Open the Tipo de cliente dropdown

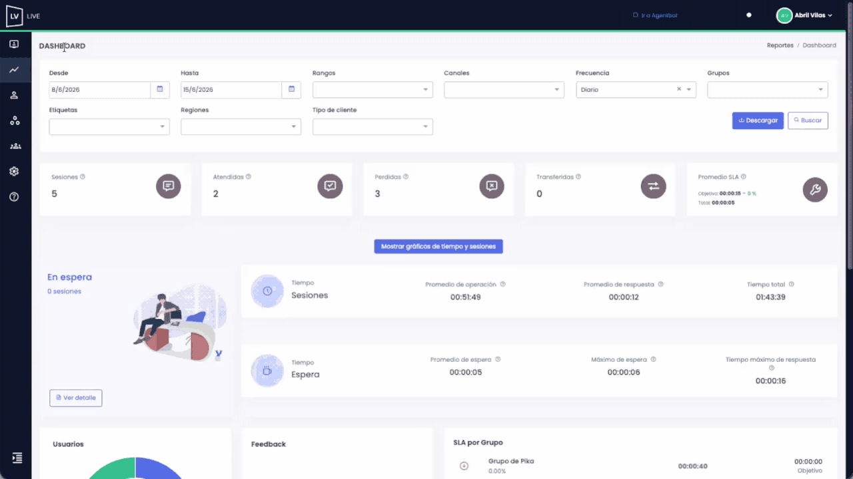(373, 126)
